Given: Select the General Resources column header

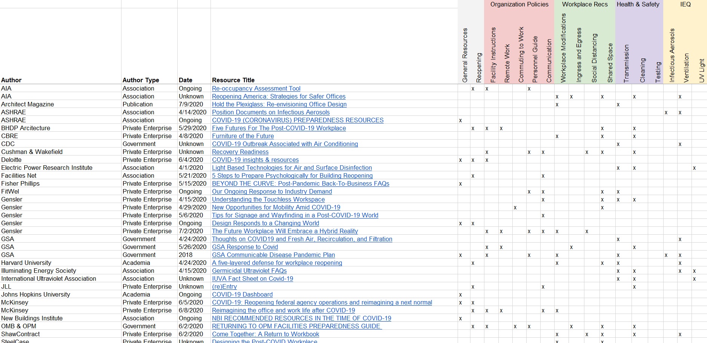Looking at the screenshot, I should [x=465, y=55].
